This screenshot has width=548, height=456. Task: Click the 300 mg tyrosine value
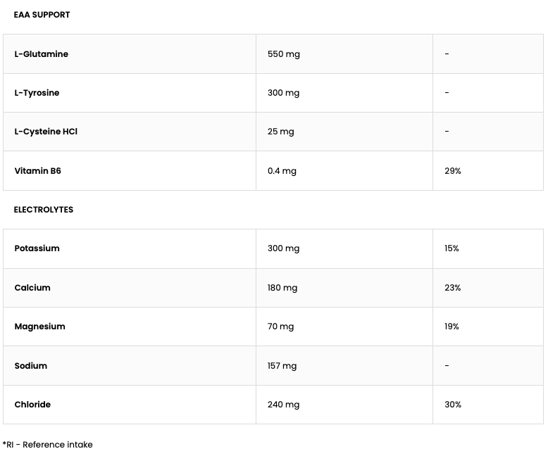pos(283,93)
